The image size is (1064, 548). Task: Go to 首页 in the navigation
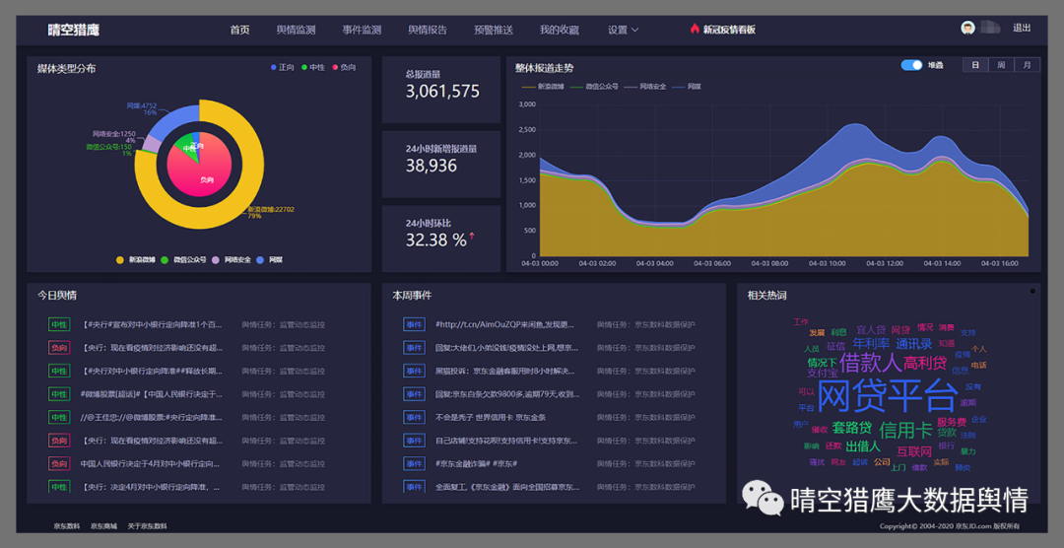pos(239,30)
